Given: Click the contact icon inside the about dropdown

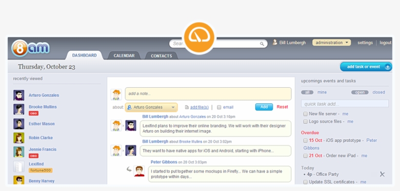Looking at the screenshot, I should [129, 107].
